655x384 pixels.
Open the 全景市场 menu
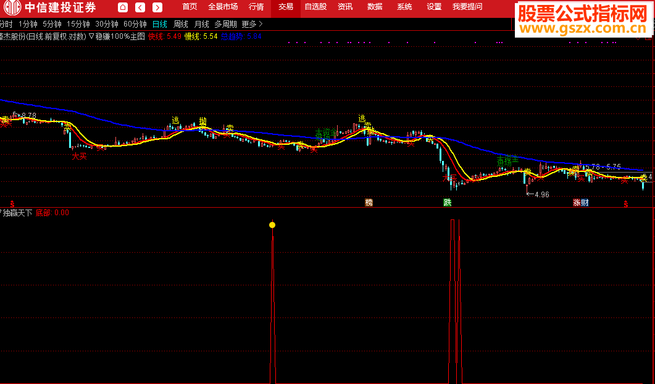[223, 7]
